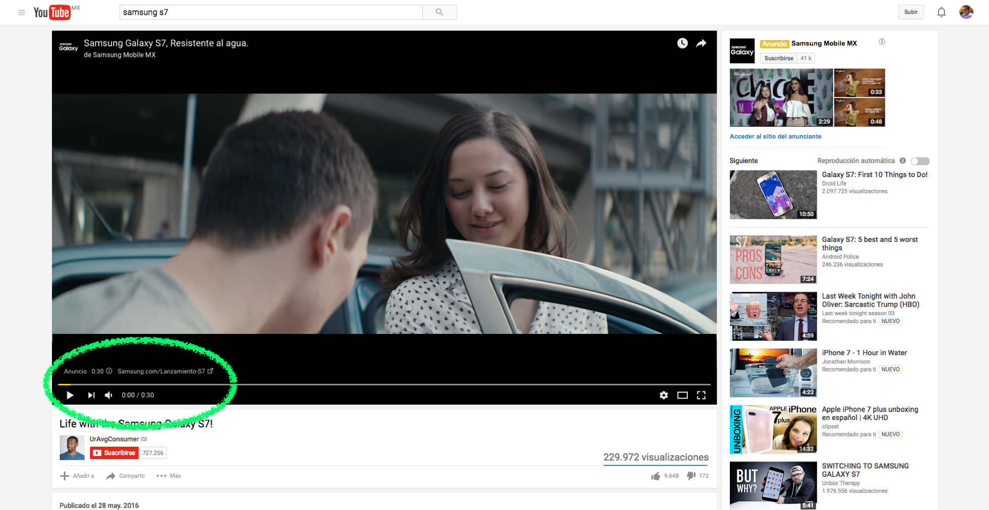Click ad video title Samsung Galaxy S7, Resistente al agua

click(x=166, y=43)
